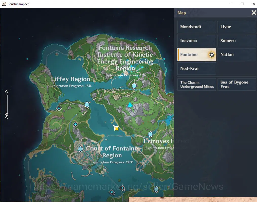This screenshot has width=257, height=202.
Task: Click Fontaine Research Institute region label
Action: coord(125,58)
